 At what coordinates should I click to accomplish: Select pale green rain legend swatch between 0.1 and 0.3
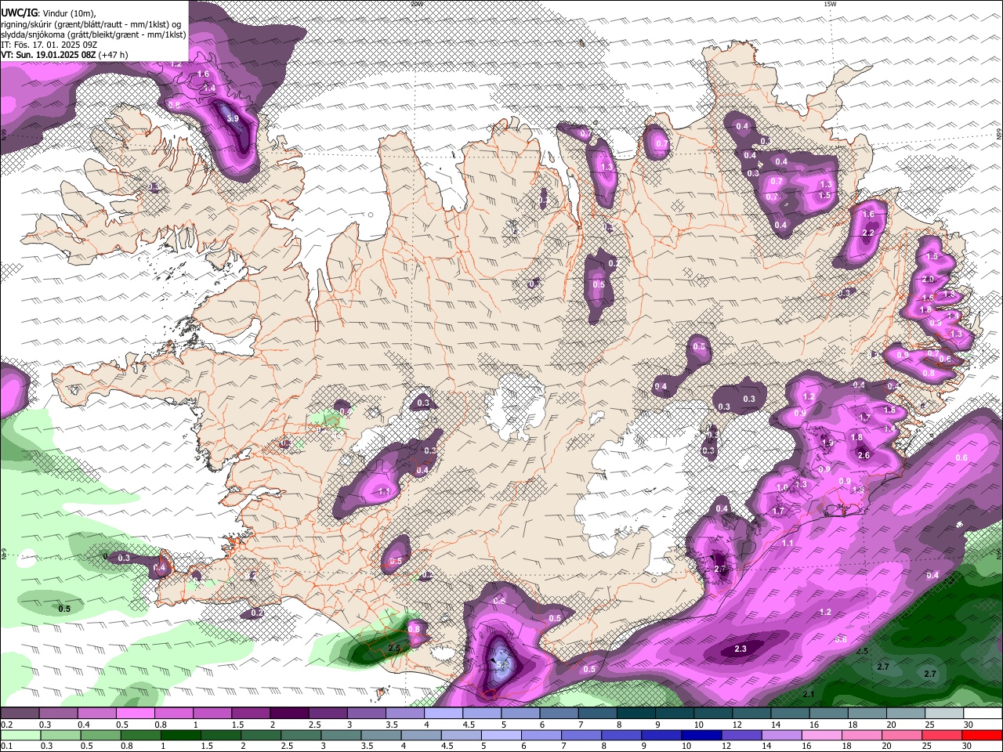[21, 736]
